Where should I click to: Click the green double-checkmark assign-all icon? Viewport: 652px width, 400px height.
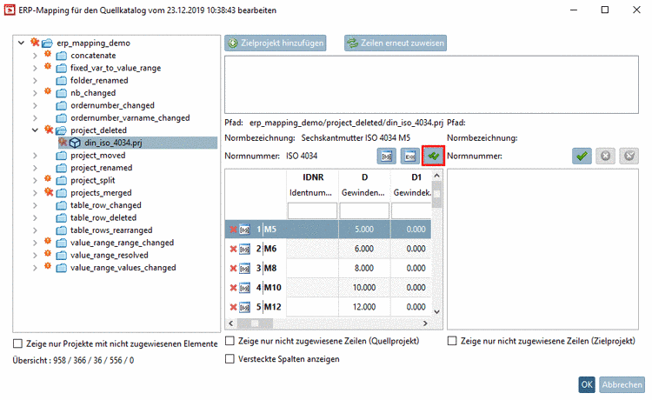(433, 156)
